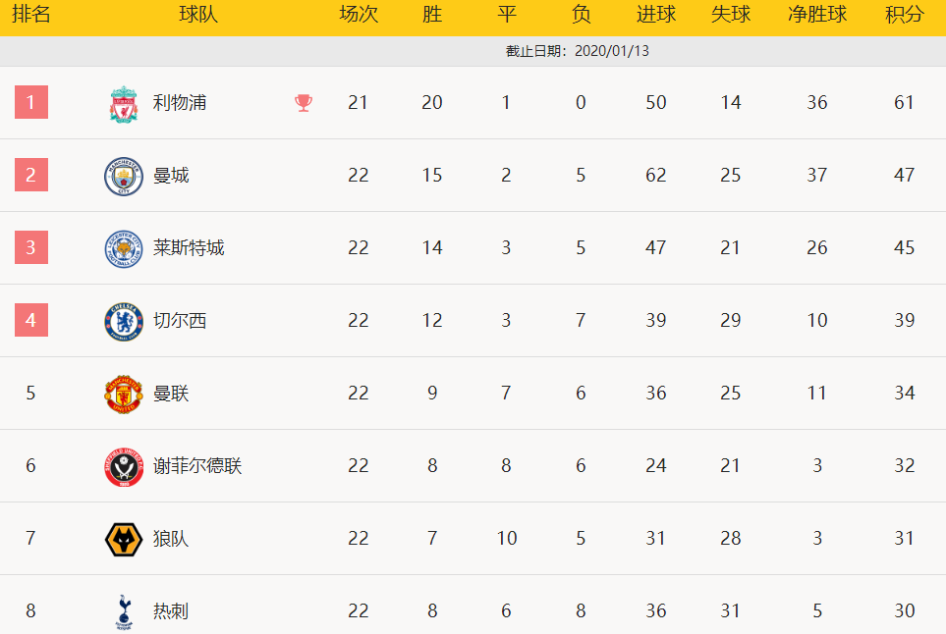Click the Liverpool club crest
This screenshot has height=634, width=946.
pos(124,104)
